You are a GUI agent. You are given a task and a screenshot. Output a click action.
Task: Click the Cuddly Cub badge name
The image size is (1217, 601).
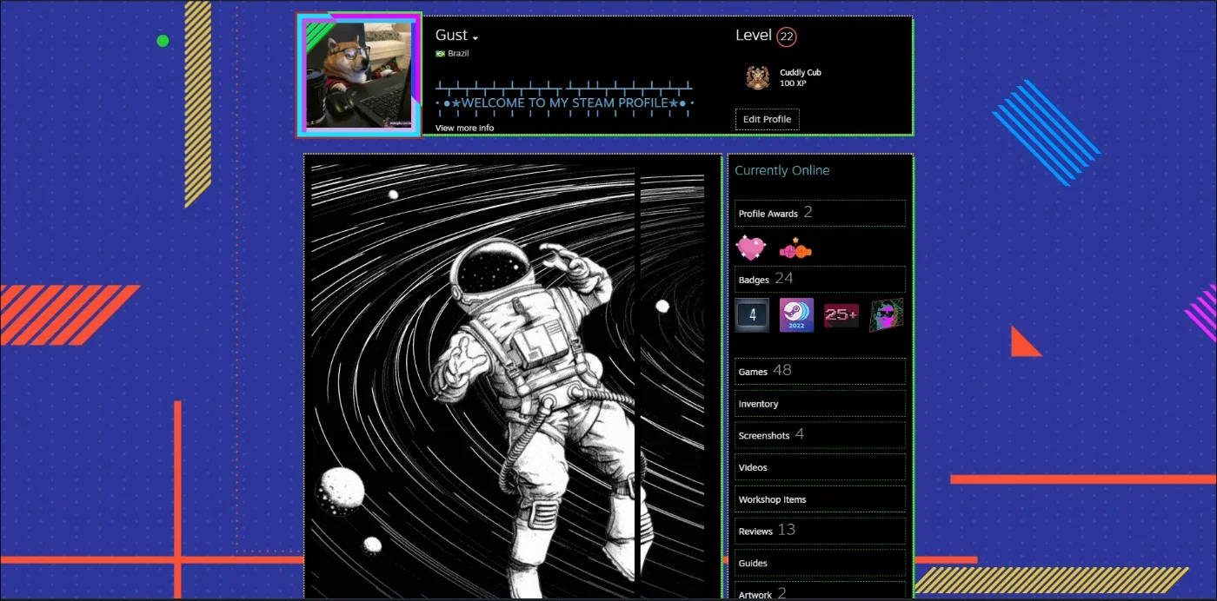(800, 73)
